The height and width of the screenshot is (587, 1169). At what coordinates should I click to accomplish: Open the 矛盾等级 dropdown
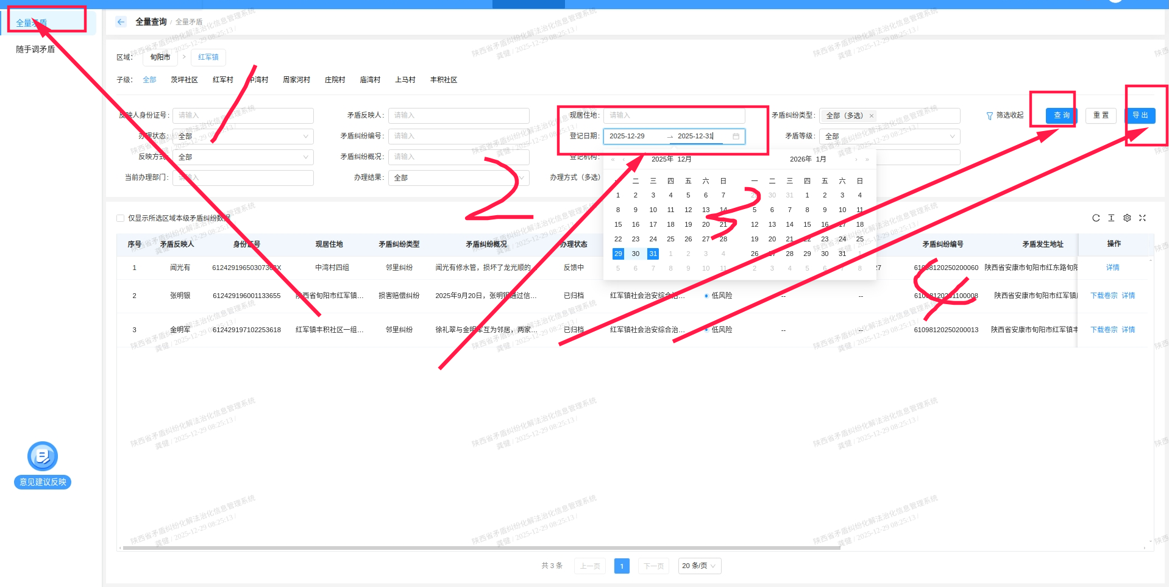tap(889, 137)
